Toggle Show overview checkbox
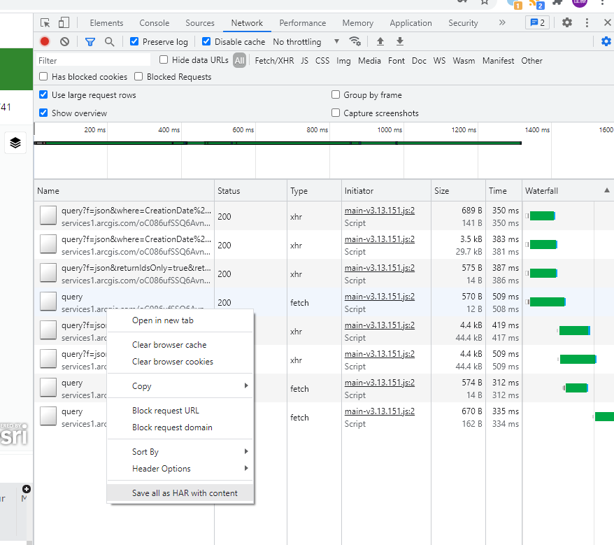 [x=43, y=113]
